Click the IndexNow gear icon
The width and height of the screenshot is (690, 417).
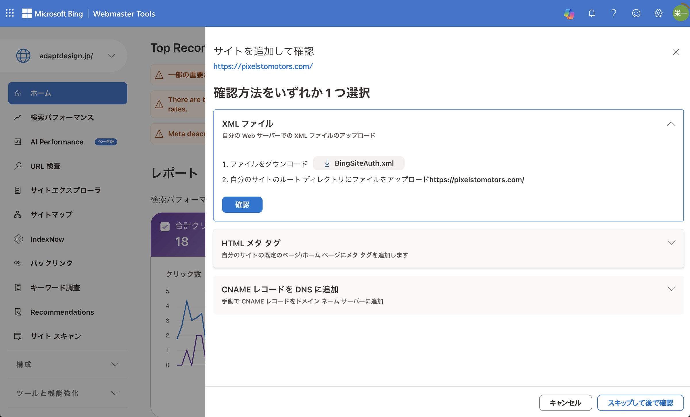pyautogui.click(x=18, y=239)
